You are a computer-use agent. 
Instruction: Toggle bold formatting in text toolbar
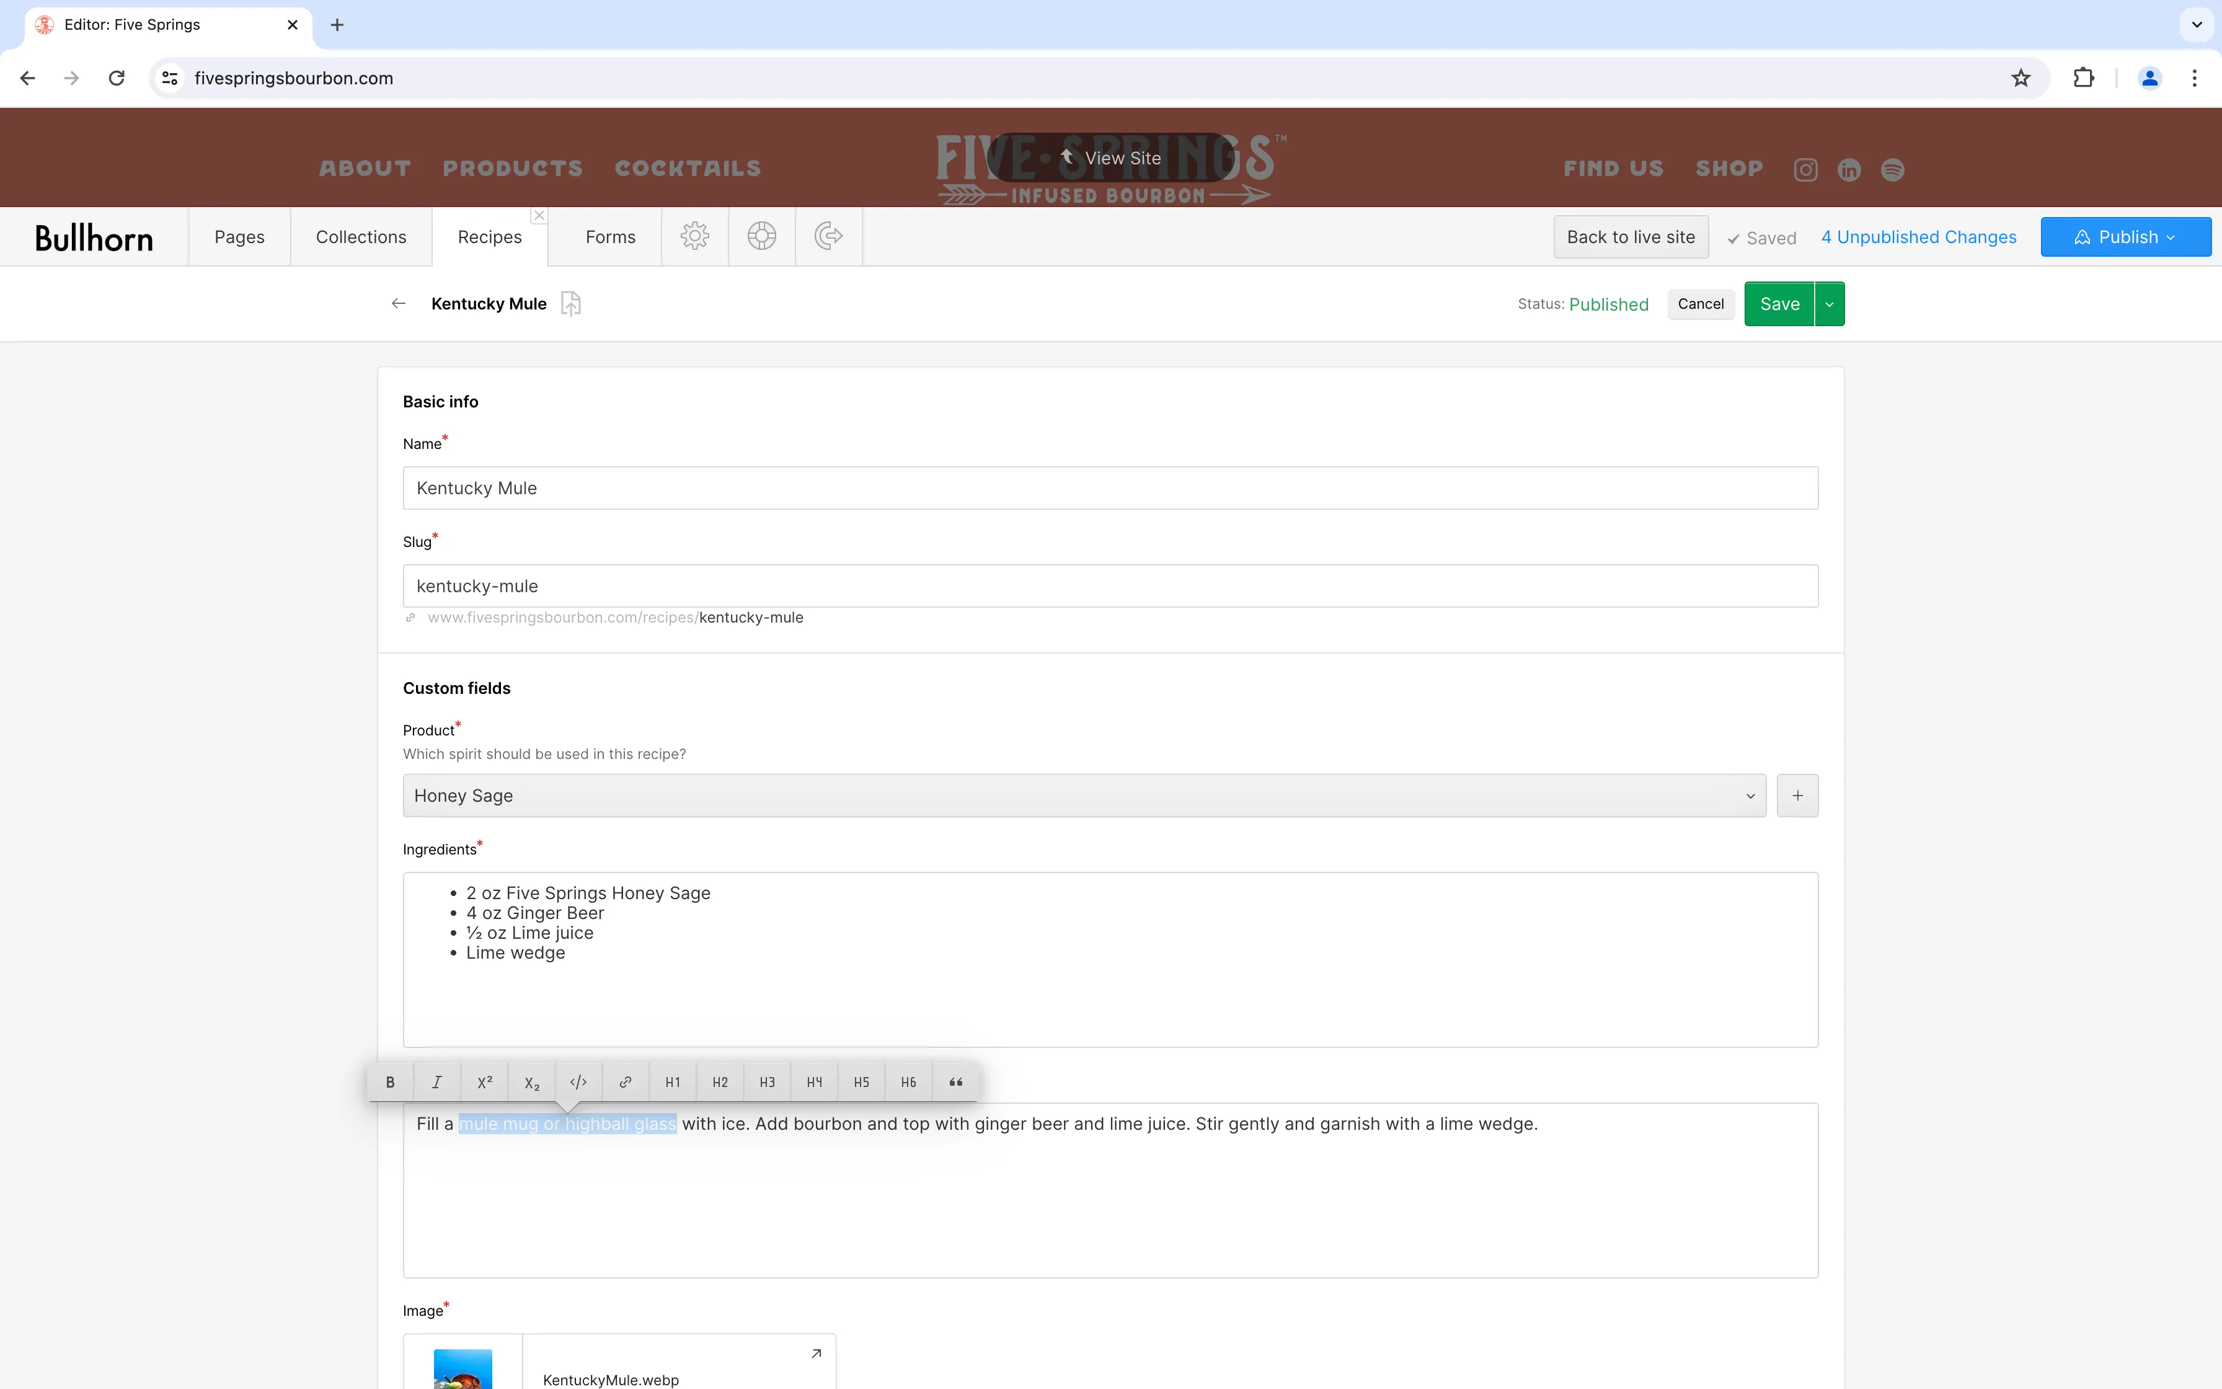point(390,1082)
